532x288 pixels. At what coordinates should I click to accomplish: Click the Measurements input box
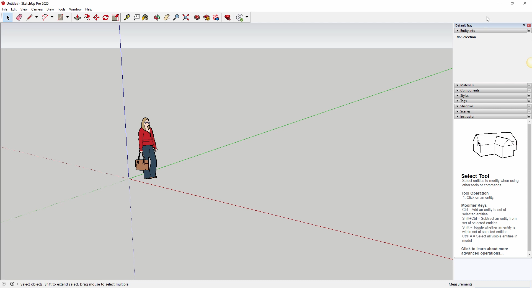[502, 284]
